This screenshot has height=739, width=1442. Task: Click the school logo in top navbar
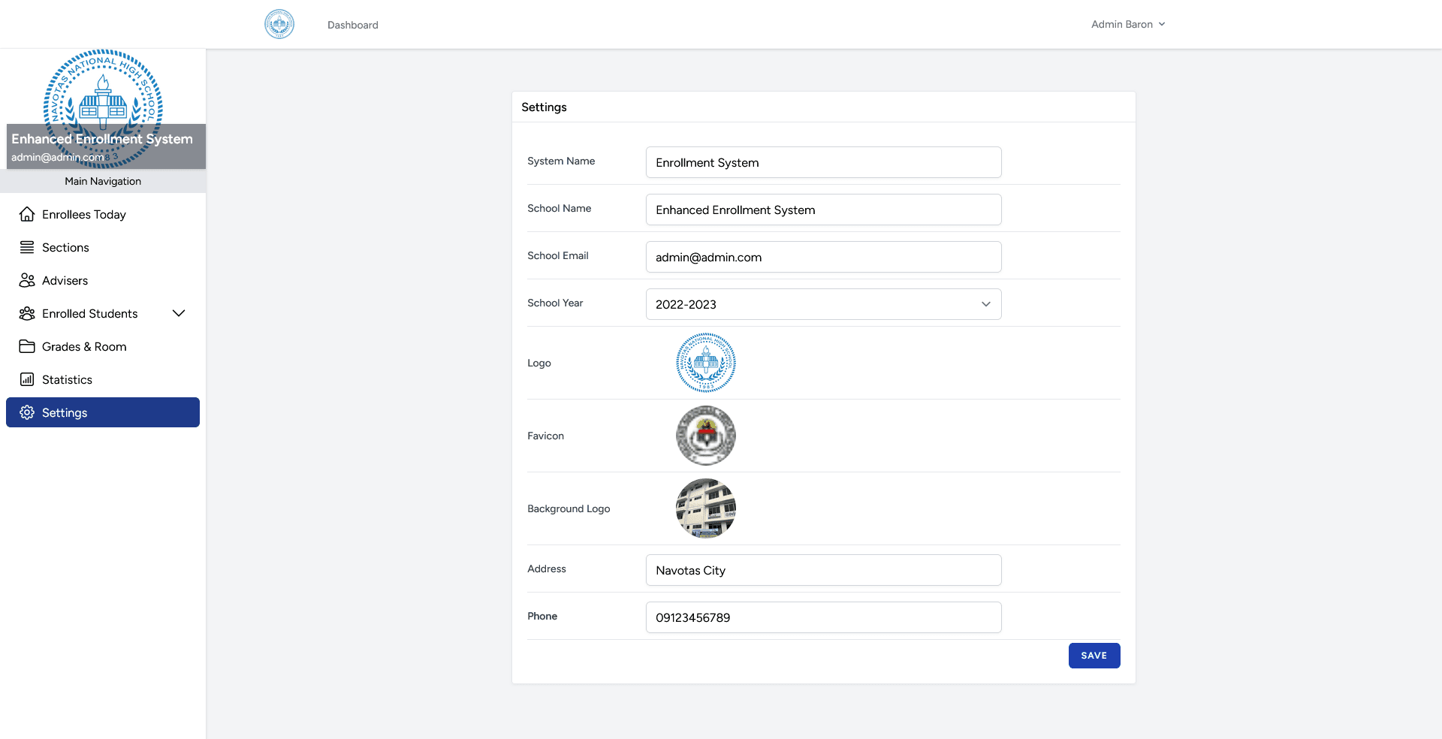(x=279, y=24)
